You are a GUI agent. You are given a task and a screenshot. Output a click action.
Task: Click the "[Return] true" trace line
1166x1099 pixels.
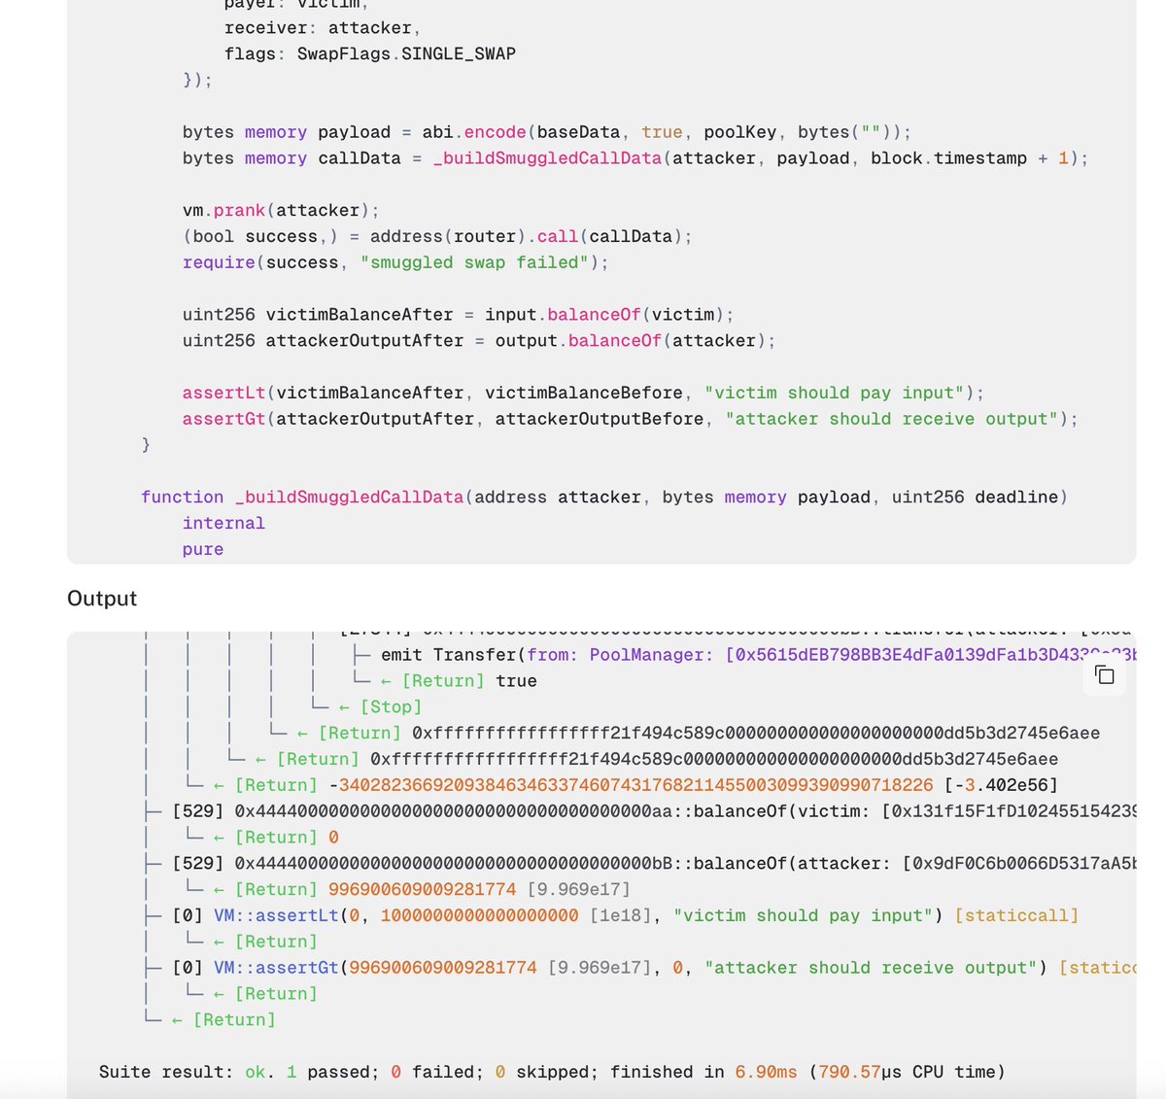click(444, 681)
